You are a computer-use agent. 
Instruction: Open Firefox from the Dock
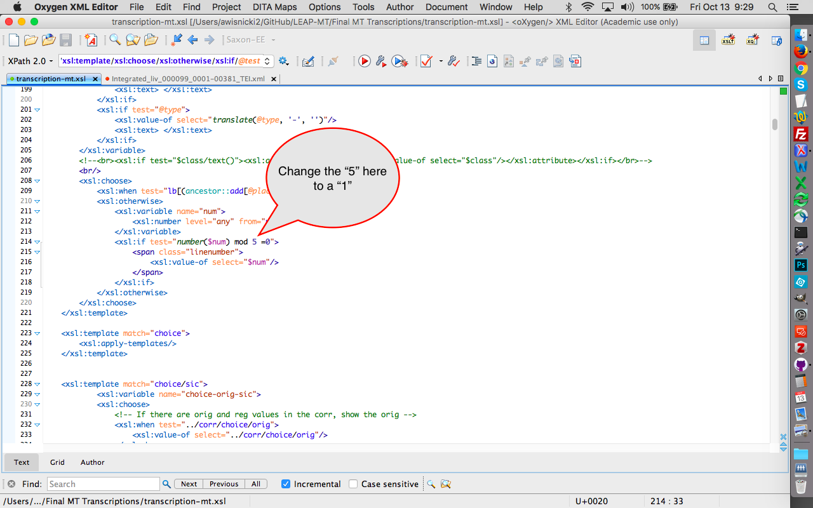[801, 50]
